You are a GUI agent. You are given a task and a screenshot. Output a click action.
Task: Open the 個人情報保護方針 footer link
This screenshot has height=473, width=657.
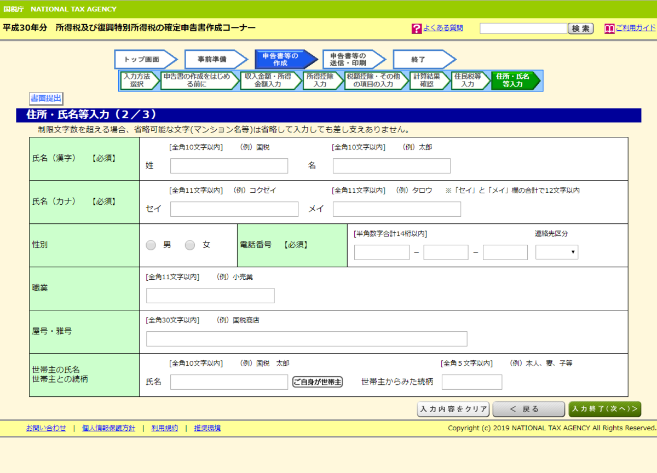click(x=108, y=428)
